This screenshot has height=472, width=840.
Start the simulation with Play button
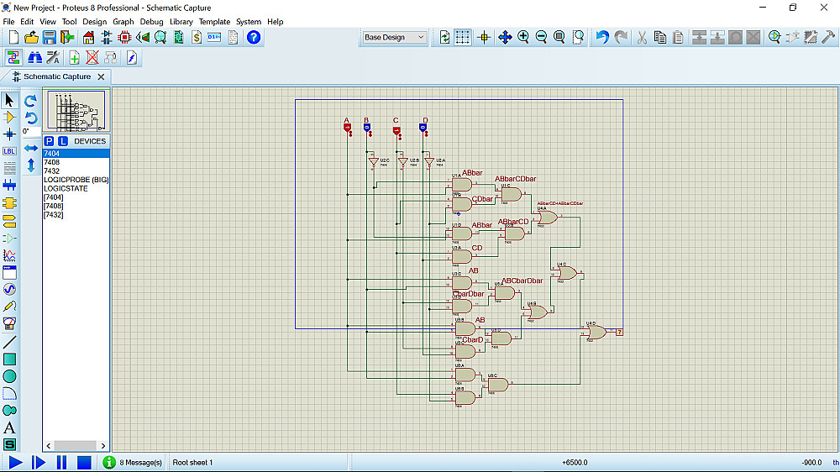pyautogui.click(x=15, y=462)
